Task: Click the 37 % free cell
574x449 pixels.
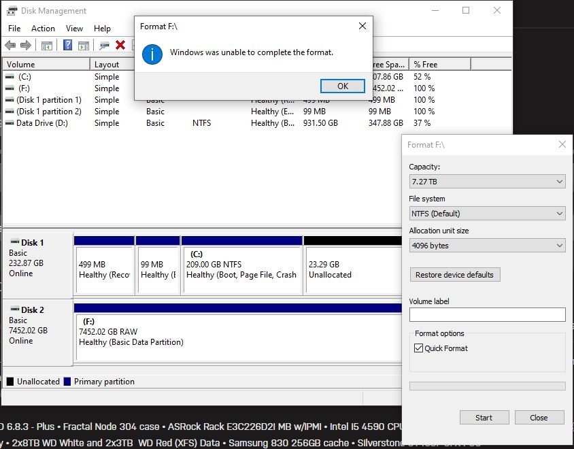Action: 422,123
